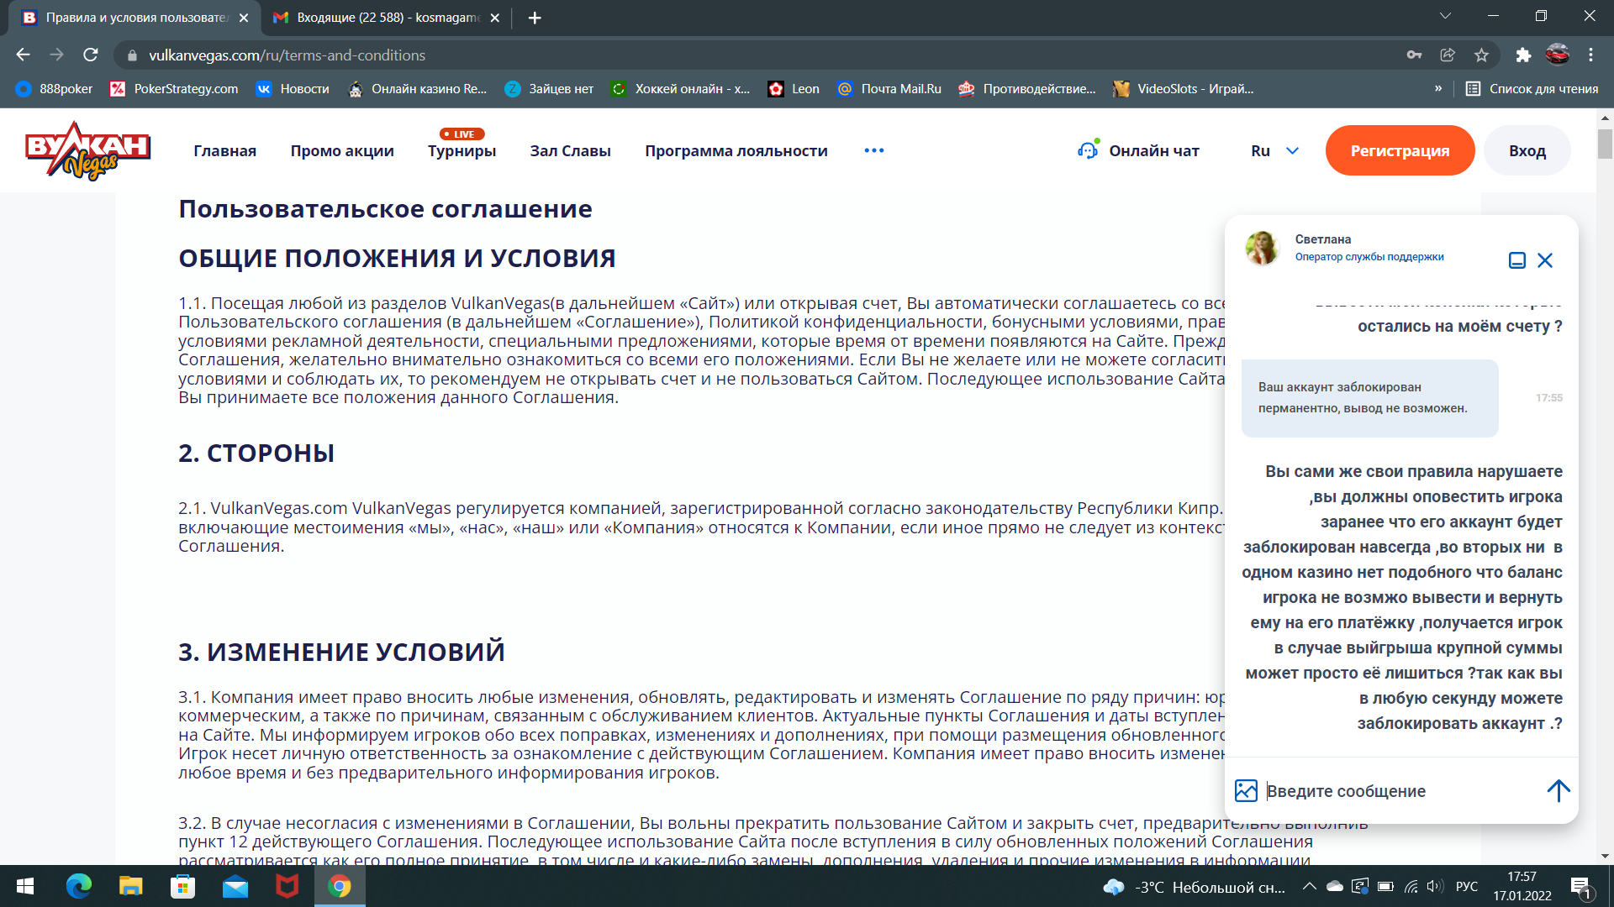The image size is (1614, 907).
Task: Open the saved passwords key icon
Action: click(x=1414, y=55)
